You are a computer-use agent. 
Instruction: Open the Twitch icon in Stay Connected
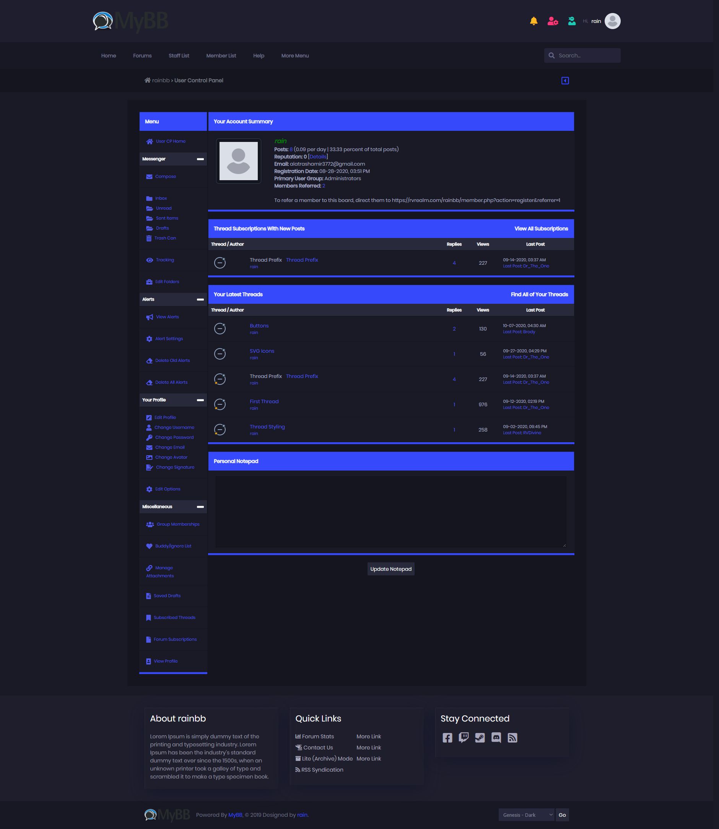coord(464,738)
